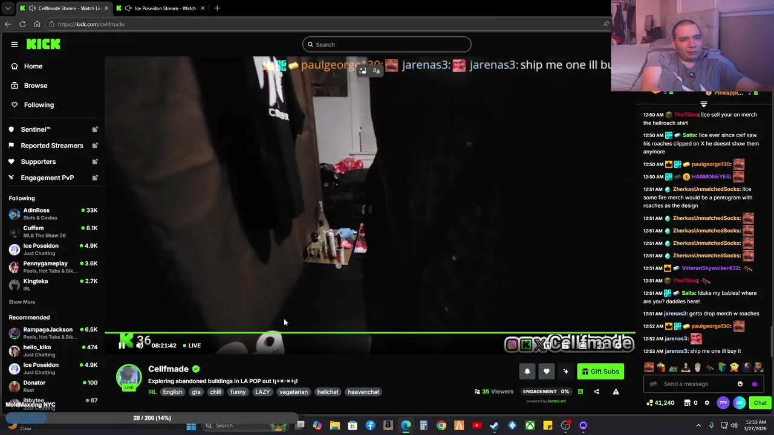The height and width of the screenshot is (435, 774).
Task: Toggle follow heart for Cellfmade
Action: coord(546,372)
